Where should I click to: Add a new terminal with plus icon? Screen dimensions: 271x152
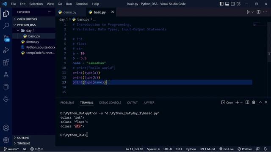[237, 102]
